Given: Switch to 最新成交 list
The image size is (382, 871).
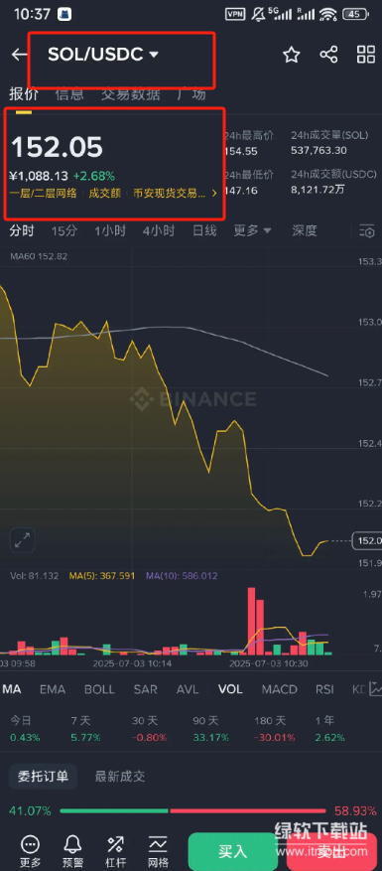Looking at the screenshot, I should 120,776.
